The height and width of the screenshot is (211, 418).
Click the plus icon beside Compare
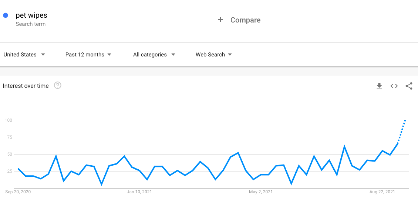click(x=220, y=20)
